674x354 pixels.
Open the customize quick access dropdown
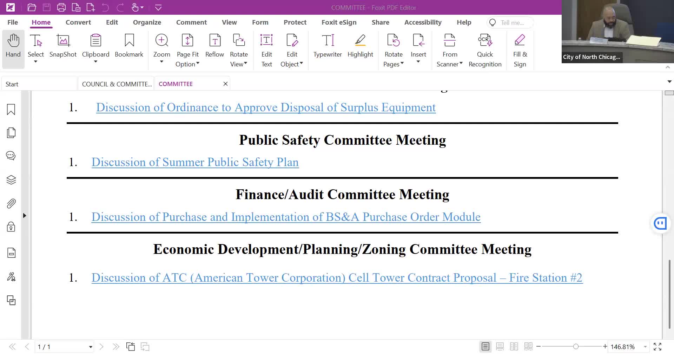[158, 7]
